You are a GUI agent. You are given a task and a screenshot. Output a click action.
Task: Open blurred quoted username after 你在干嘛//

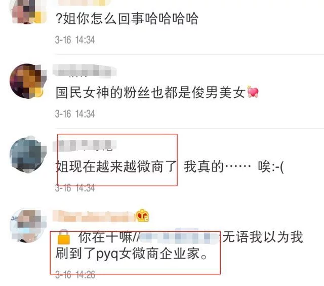point(180,236)
